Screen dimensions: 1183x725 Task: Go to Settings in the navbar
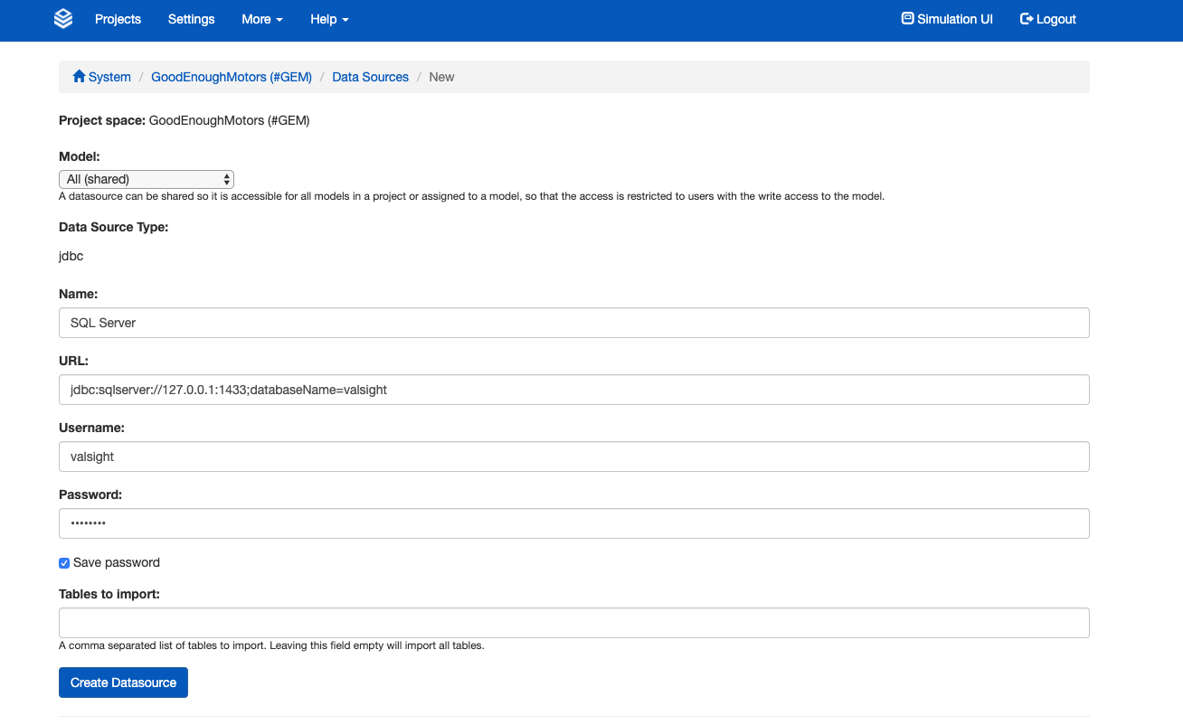coord(191,19)
